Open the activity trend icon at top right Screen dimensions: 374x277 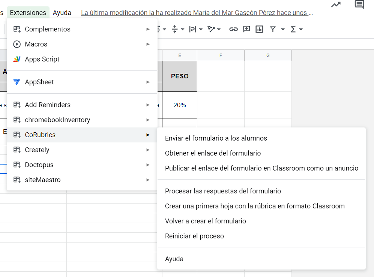(336, 4)
